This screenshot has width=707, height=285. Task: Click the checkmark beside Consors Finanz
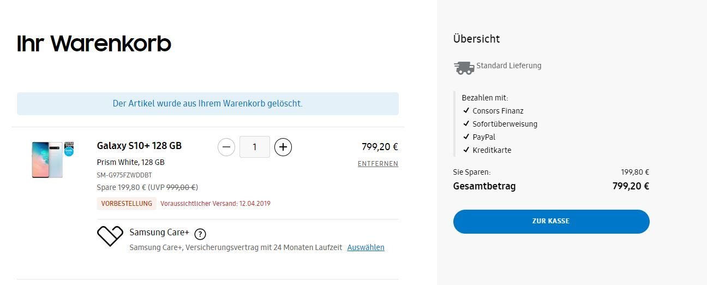pyautogui.click(x=466, y=110)
